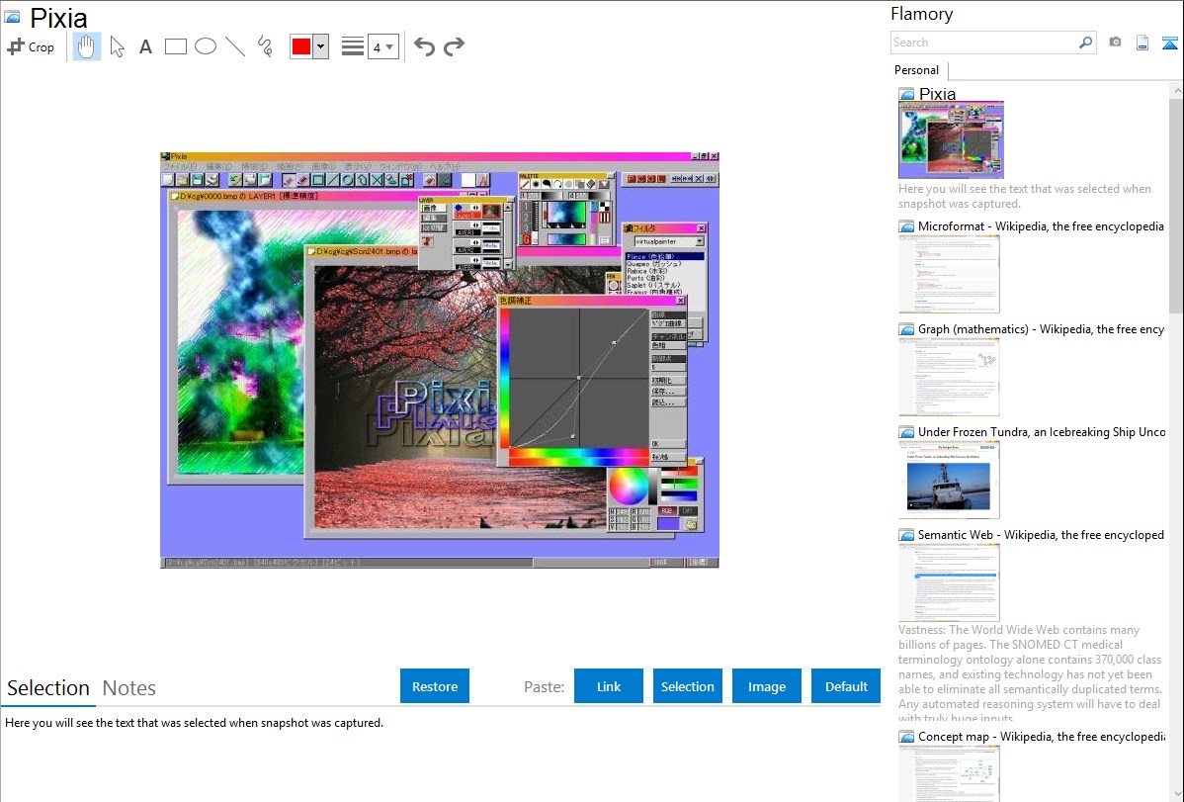Click the icon beside sidebar Pixia title
The width and height of the screenshot is (1184, 802).
(x=906, y=95)
